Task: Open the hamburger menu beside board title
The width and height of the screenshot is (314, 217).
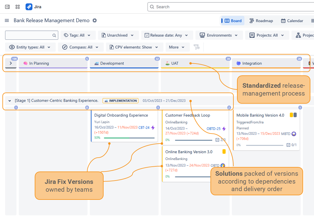Action: click(7, 20)
